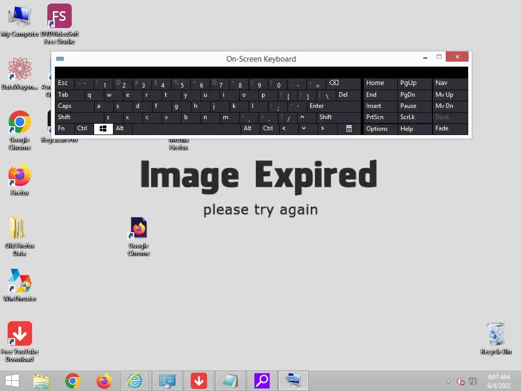Click the backspace key icon

(343, 83)
